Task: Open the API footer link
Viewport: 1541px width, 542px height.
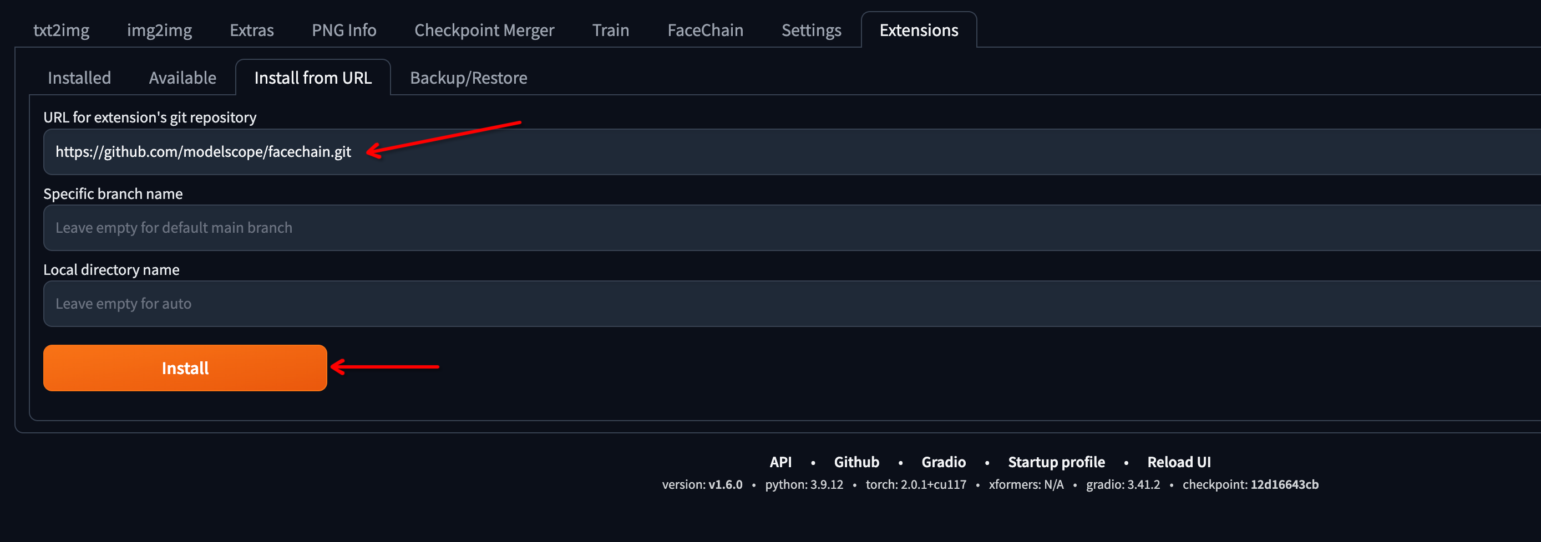Action: pos(780,462)
